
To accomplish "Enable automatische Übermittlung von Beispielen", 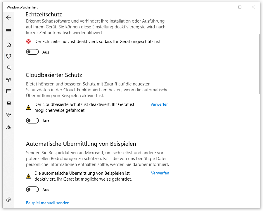I will pos(32,189).
